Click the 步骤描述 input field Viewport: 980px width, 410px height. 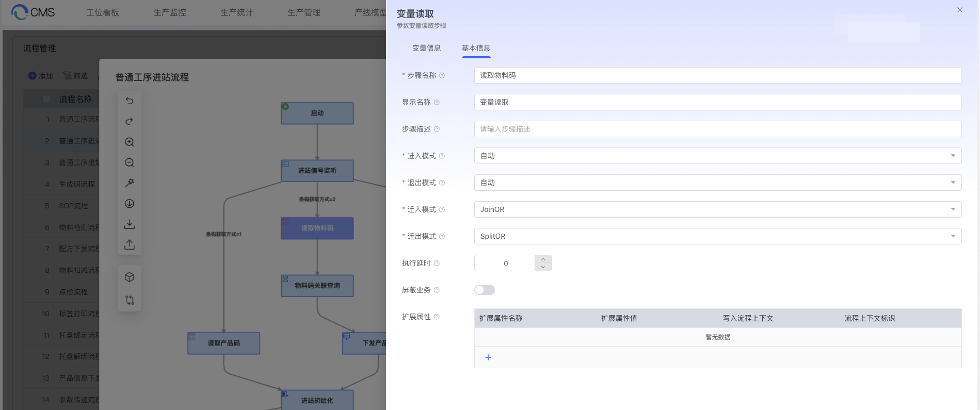(x=717, y=129)
